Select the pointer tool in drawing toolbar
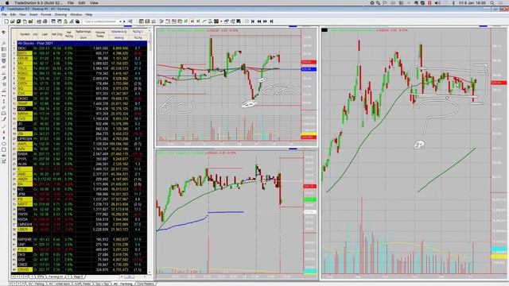 [x=4, y=32]
